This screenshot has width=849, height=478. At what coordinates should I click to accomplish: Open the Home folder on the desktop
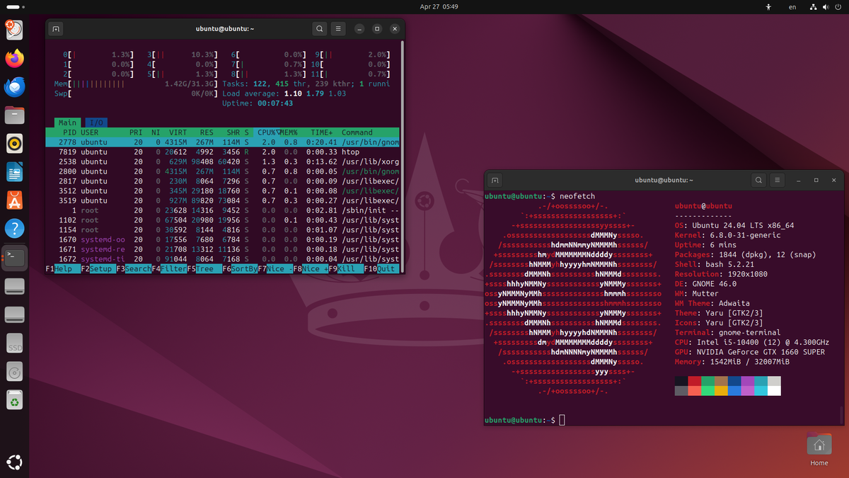pos(819,446)
